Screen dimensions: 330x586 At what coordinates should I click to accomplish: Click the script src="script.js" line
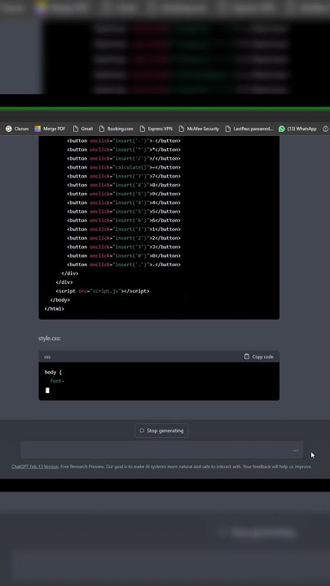tap(103, 291)
